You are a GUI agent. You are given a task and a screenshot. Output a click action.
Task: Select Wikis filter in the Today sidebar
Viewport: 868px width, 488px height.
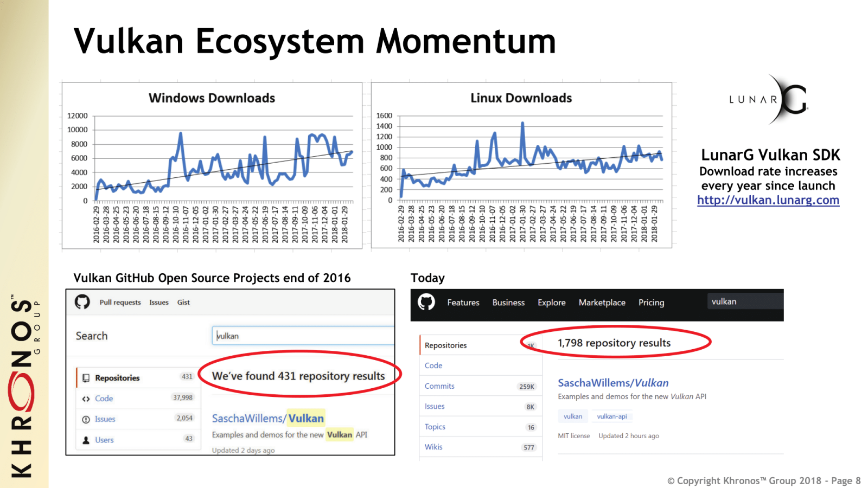pyautogui.click(x=481, y=447)
